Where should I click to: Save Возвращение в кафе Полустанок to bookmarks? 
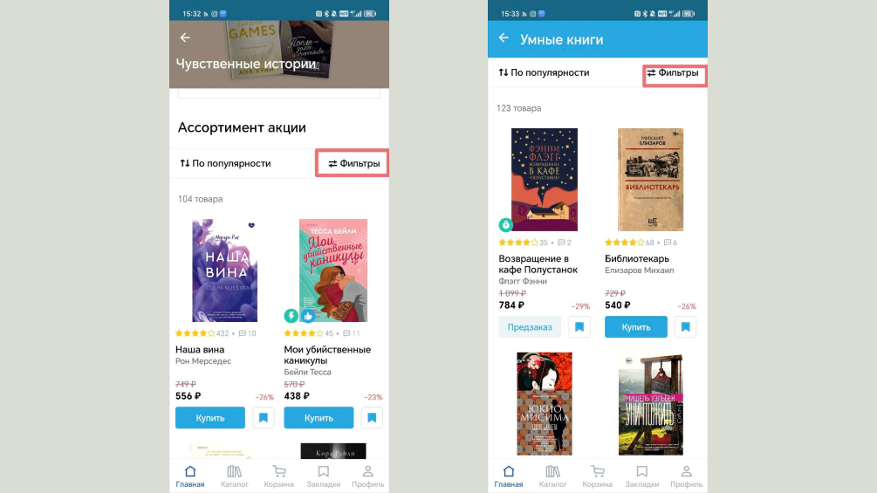pyautogui.click(x=579, y=326)
